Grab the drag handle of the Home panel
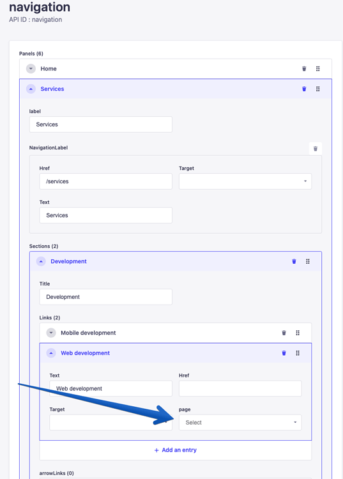The height and width of the screenshot is (479, 343). coord(317,69)
